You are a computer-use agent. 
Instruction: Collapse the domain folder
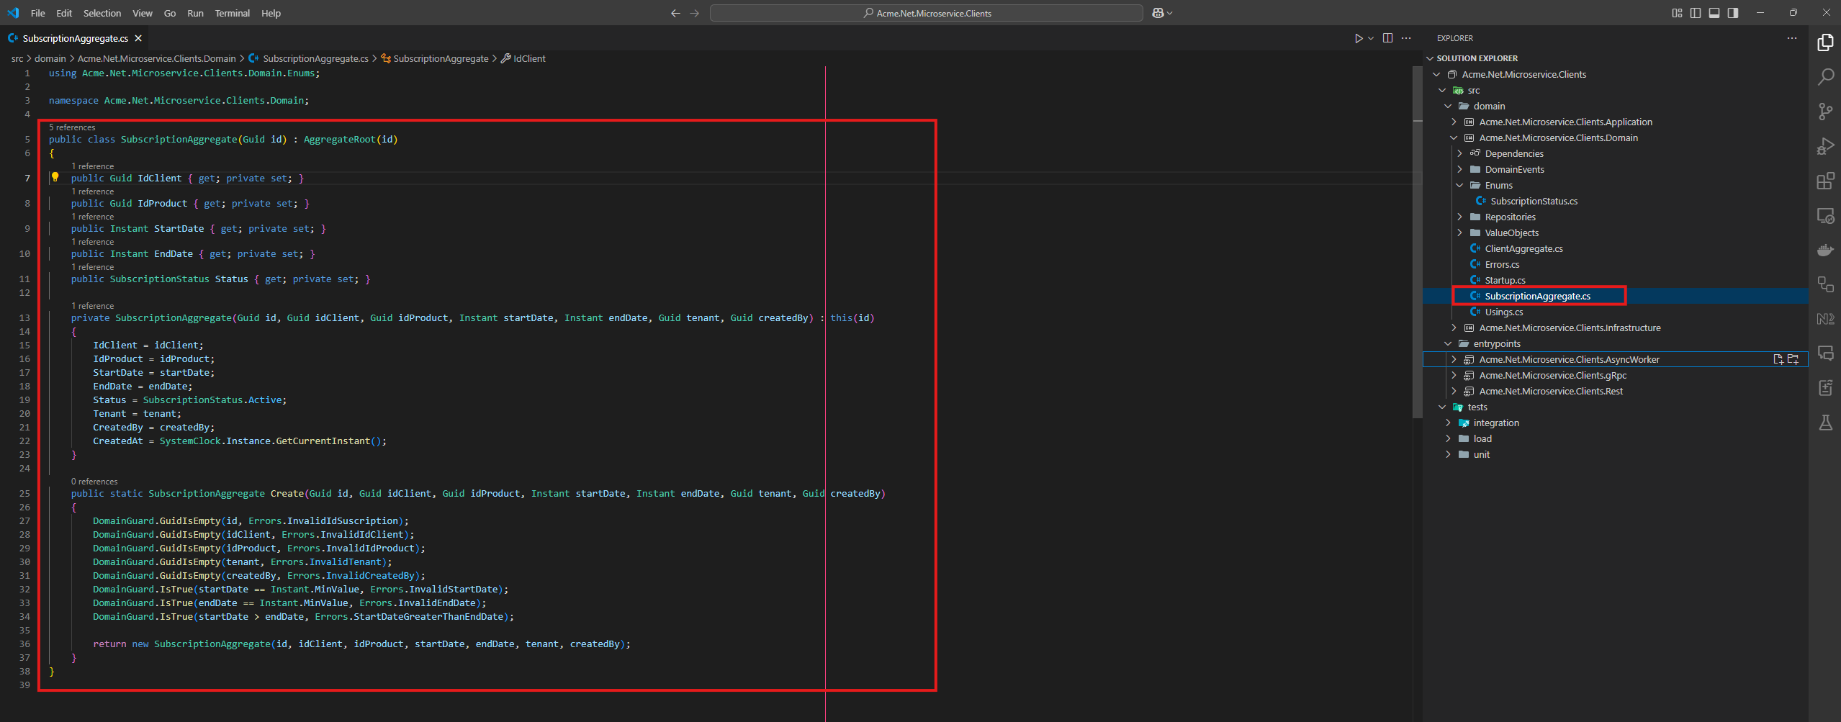1447,106
